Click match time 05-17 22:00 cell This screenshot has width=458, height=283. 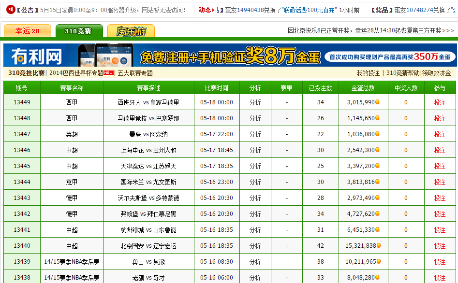tap(217, 134)
